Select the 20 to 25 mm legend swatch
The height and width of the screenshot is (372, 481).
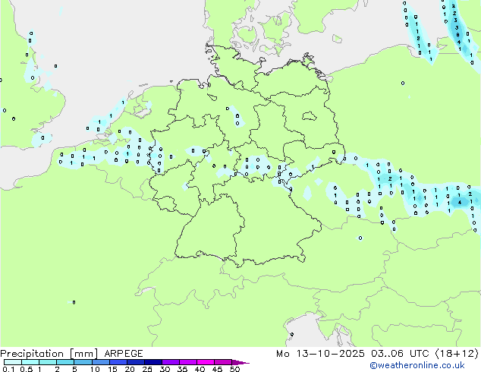pyautogui.click(x=136, y=362)
